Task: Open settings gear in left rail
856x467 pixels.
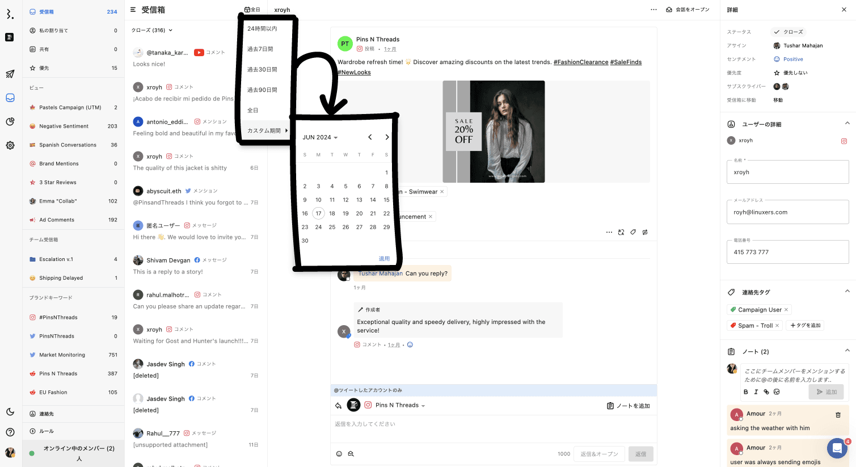Action: 10,145
